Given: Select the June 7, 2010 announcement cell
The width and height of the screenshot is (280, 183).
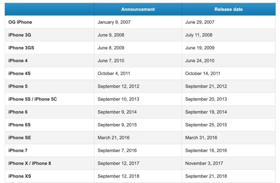Looking at the screenshot, I should tap(111, 61).
